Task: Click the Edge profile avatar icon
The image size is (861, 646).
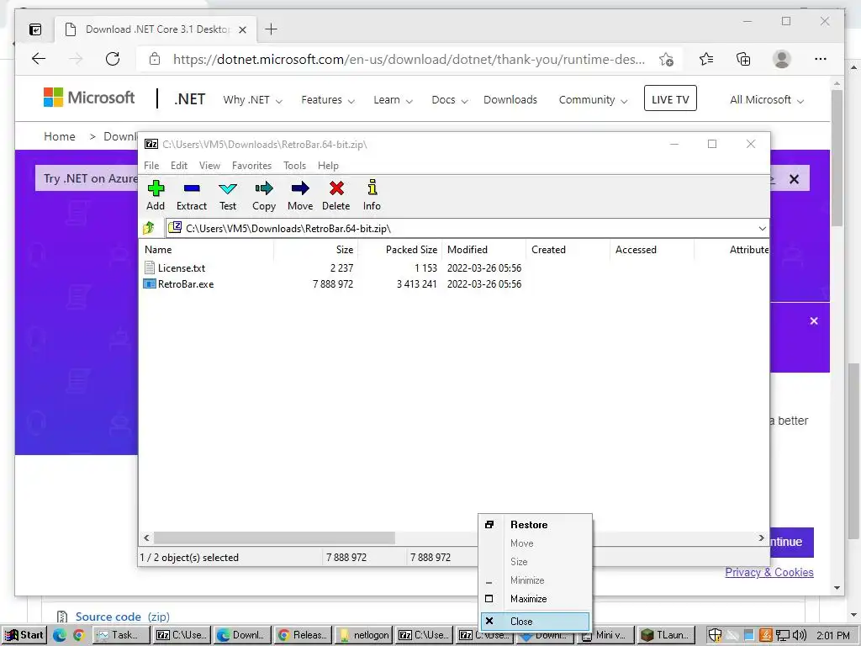Action: [x=781, y=59]
